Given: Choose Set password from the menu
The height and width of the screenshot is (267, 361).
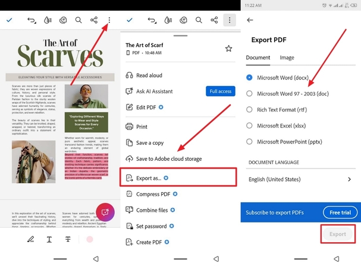Looking at the screenshot, I should point(180,226).
